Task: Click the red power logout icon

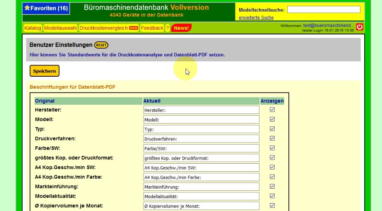Action: tap(360, 27)
